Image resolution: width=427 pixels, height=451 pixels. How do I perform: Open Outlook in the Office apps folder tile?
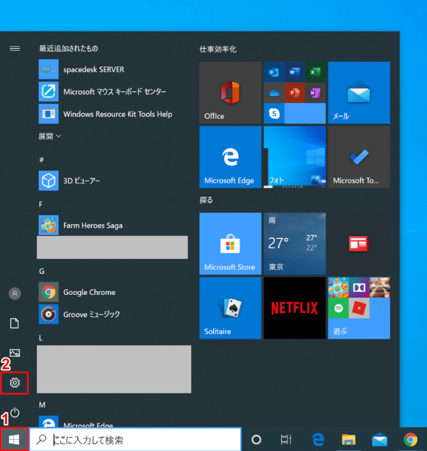[x=274, y=72]
